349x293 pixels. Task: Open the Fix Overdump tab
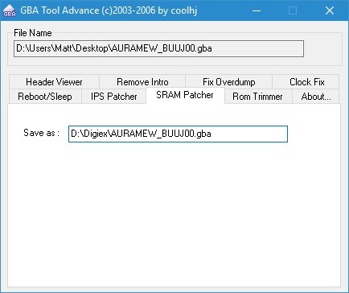coord(228,82)
